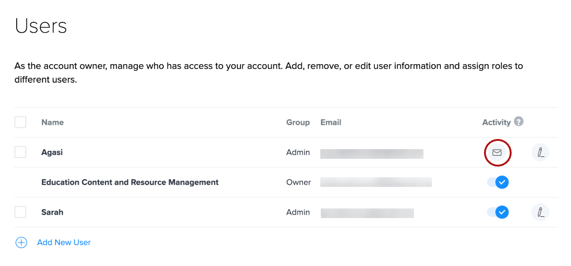Click the blurred email in Agasi's row
The image size is (571, 266).
tap(372, 153)
